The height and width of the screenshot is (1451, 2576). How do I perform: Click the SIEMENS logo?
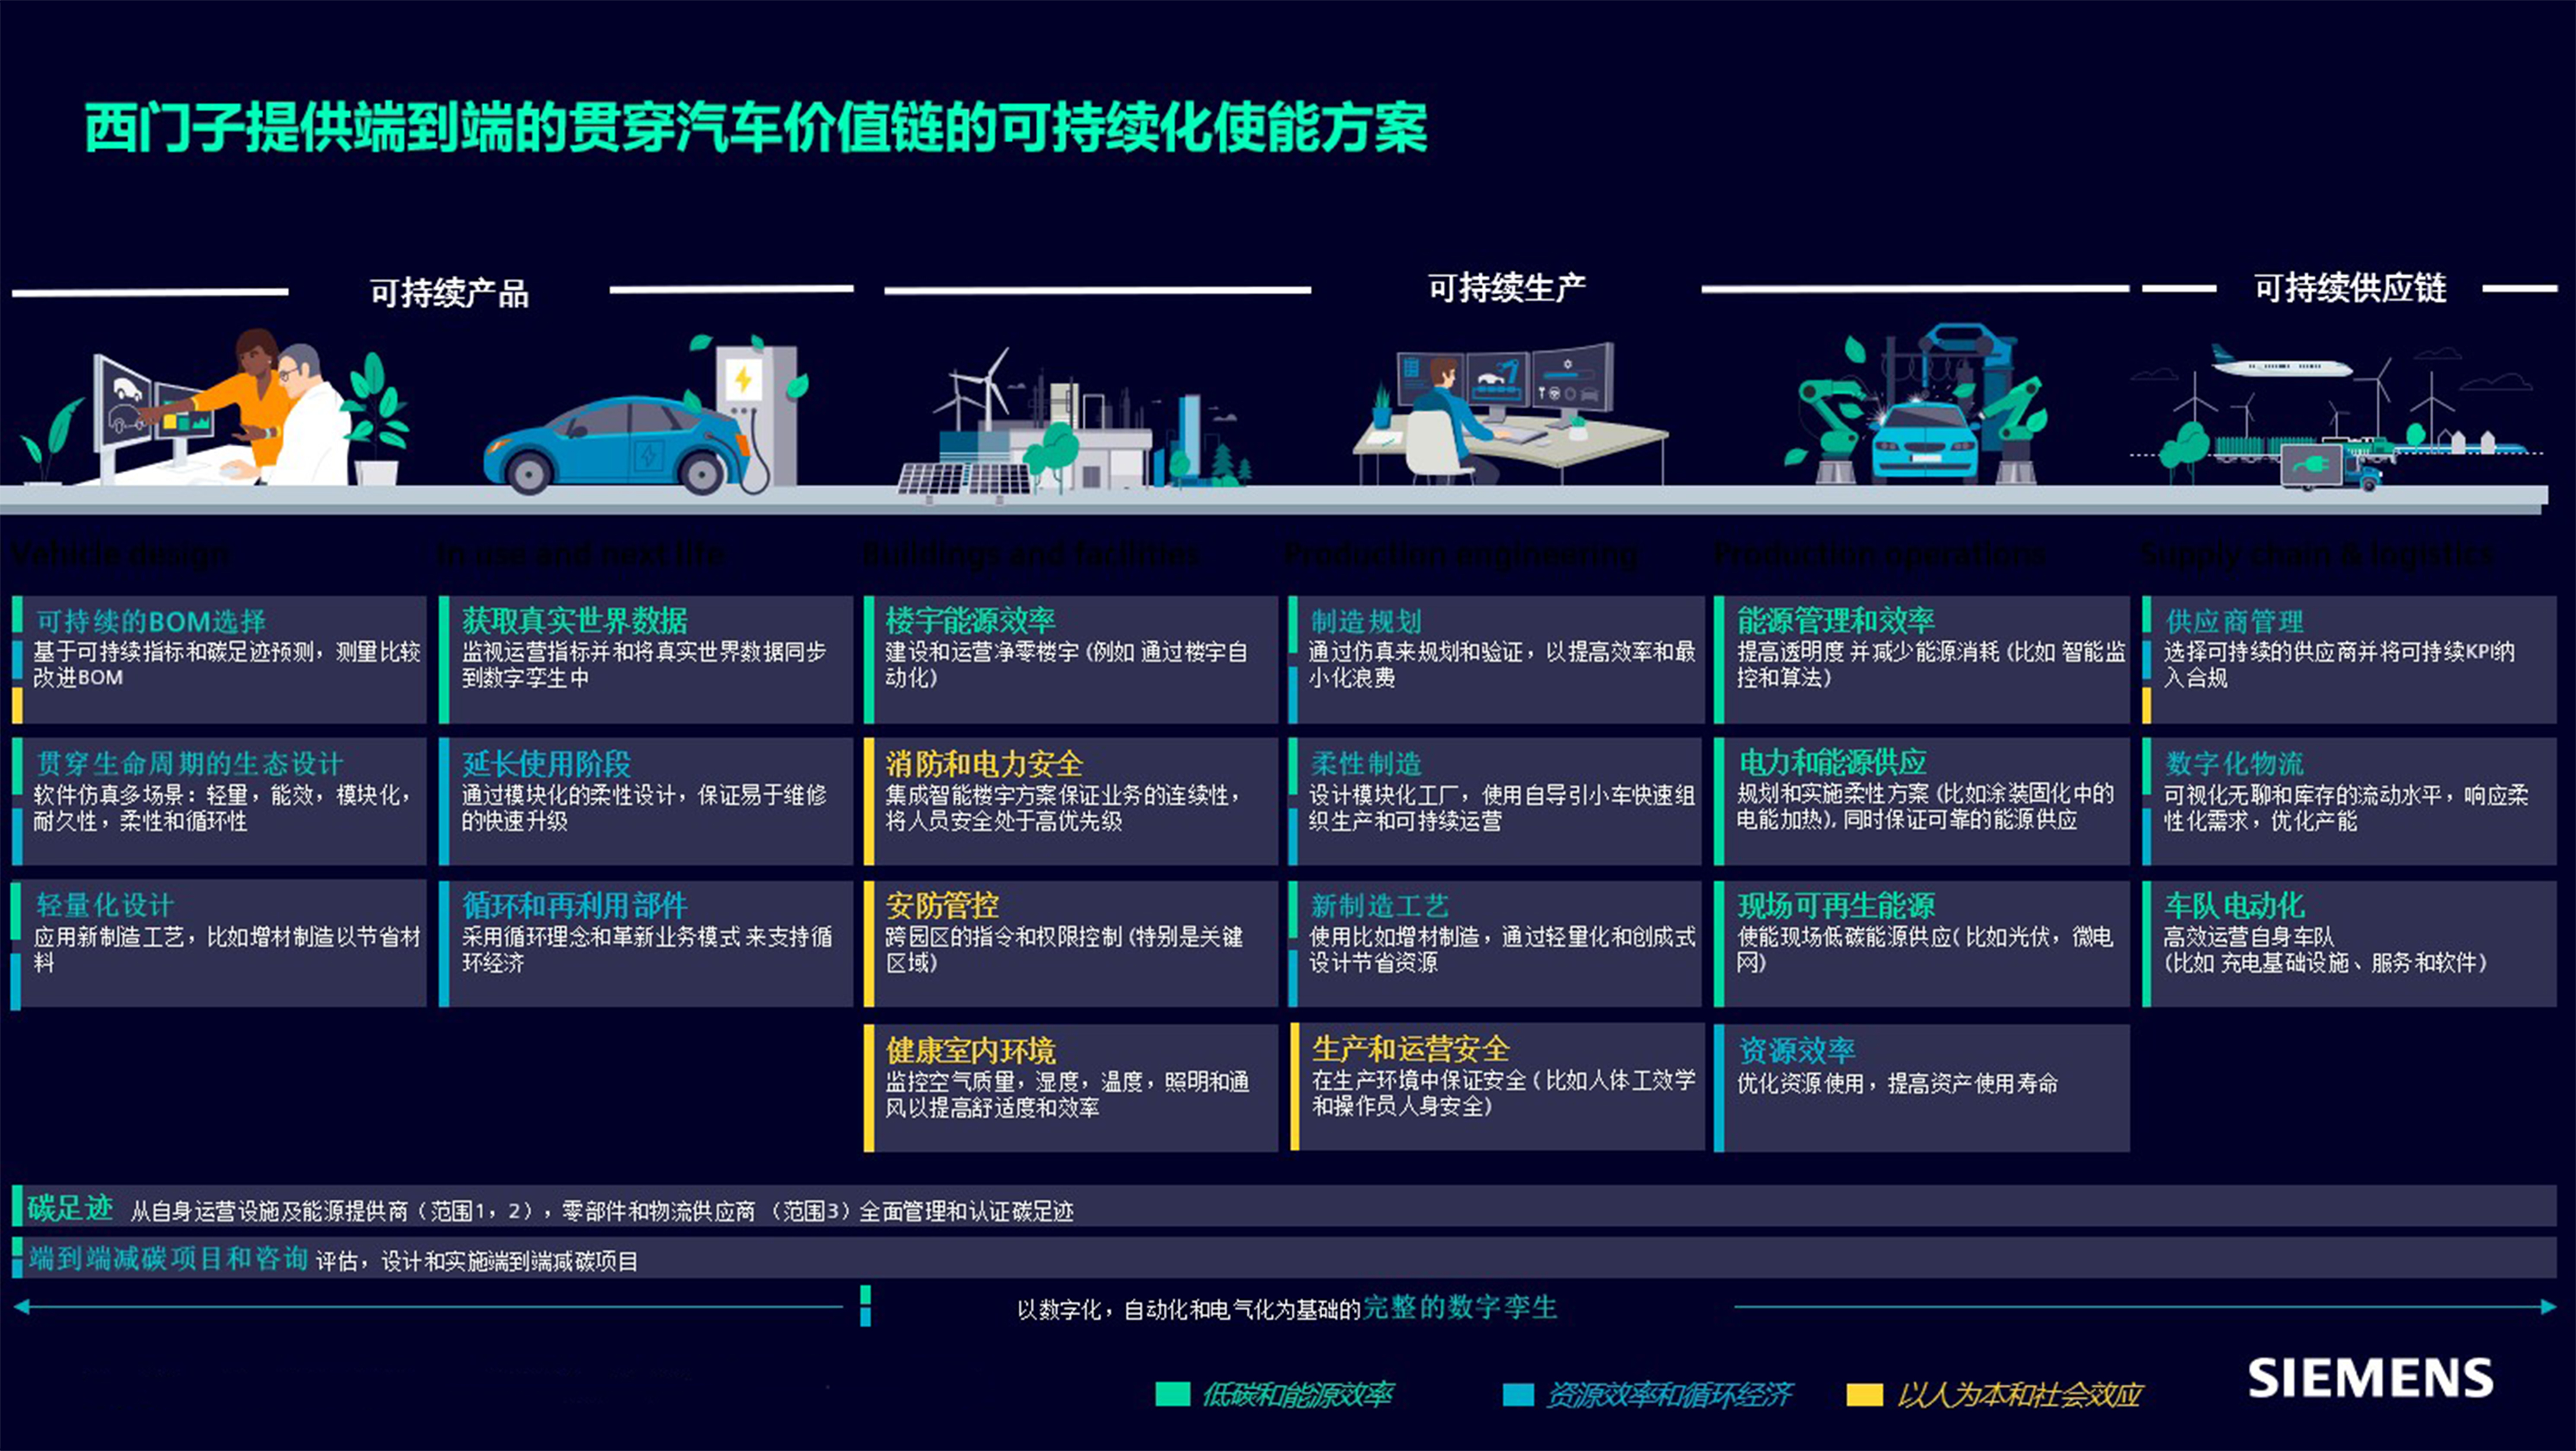tap(2370, 1378)
